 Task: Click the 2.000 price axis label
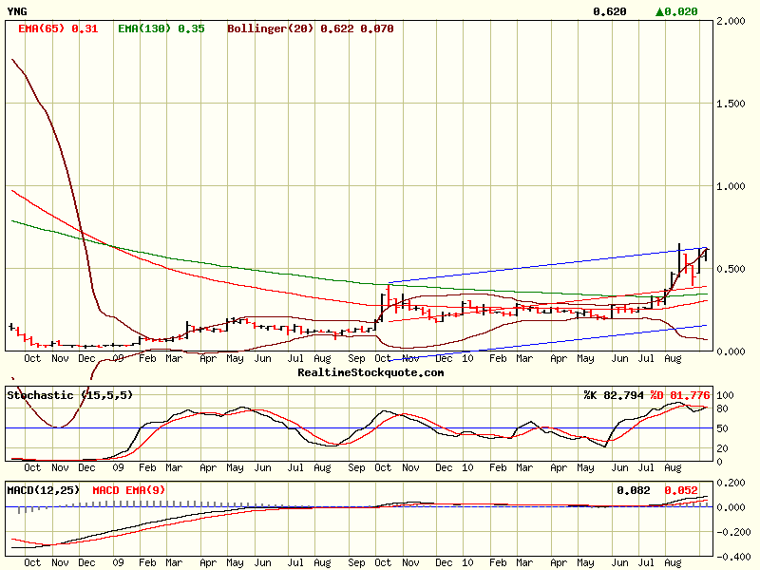coord(734,21)
